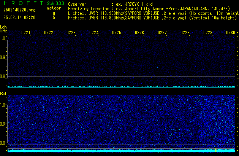Click the 0228 time tick label
Image resolution: width=239 pixels, height=156 pixels.
click(x=185, y=33)
